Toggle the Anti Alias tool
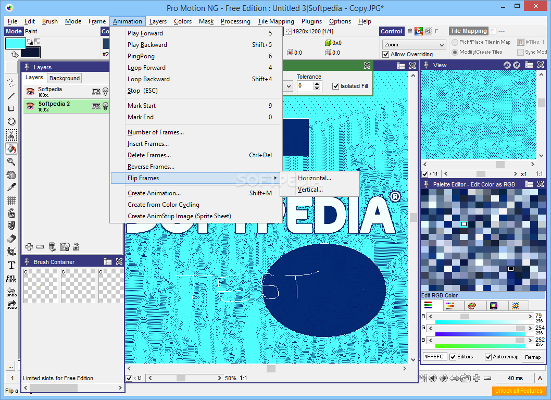Screen dimensions: 551x400 pos(11,279)
